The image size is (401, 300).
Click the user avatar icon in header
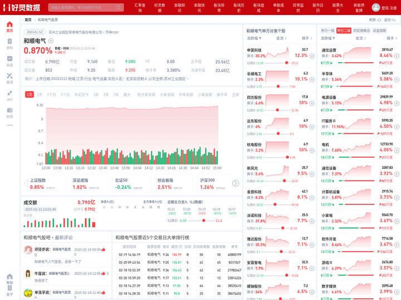coord(376,7)
